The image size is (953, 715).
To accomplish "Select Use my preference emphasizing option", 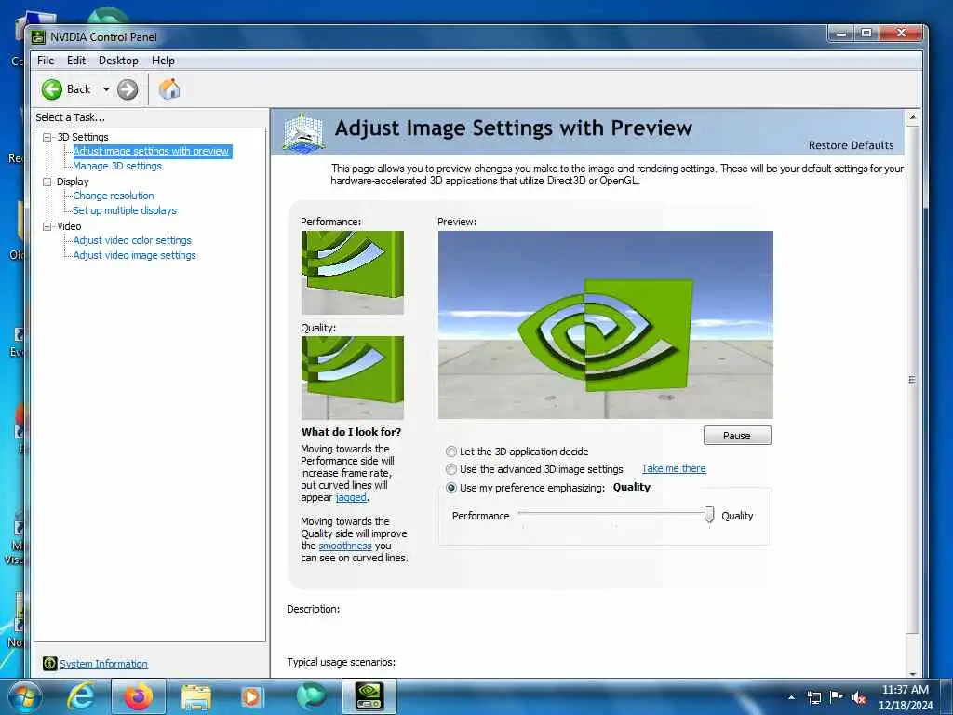I will coord(451,488).
